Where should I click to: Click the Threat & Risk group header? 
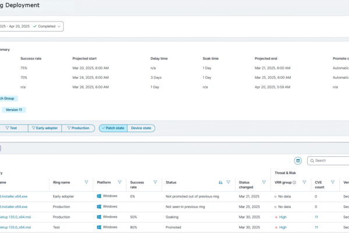coord(285,173)
